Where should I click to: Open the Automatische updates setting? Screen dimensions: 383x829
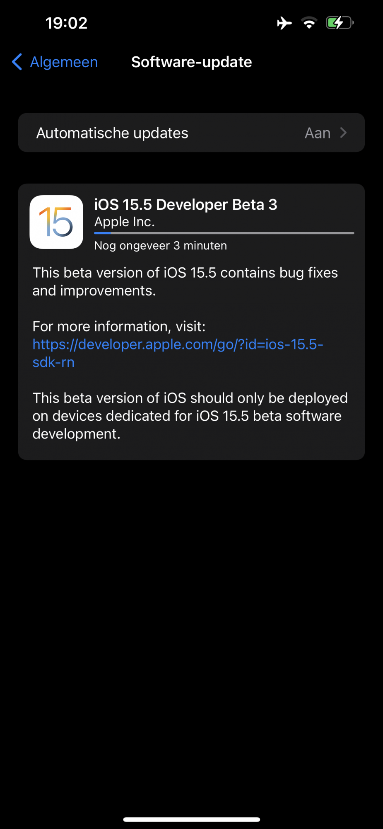point(112,133)
